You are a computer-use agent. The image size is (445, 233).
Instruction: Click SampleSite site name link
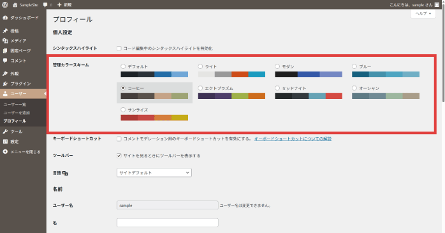pos(29,5)
